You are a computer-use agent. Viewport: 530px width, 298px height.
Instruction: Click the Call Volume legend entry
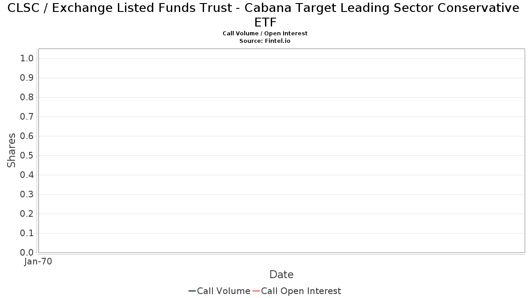[219, 291]
